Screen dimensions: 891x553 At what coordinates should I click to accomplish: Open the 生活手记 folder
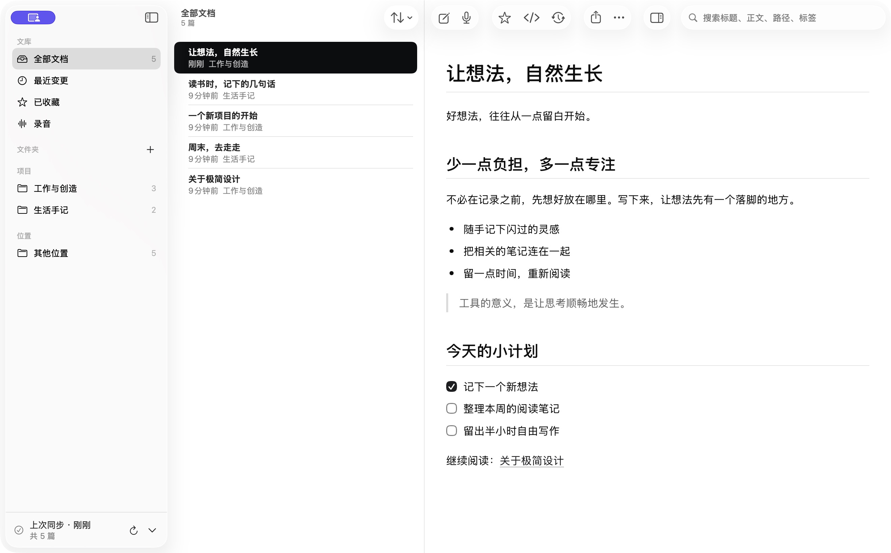point(86,210)
